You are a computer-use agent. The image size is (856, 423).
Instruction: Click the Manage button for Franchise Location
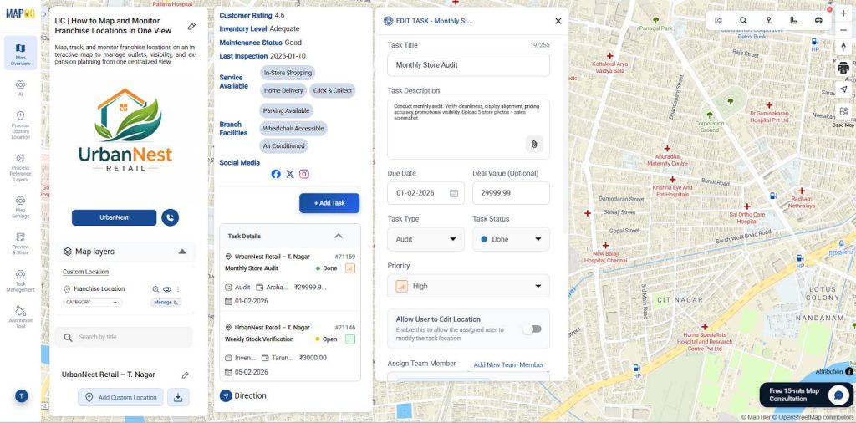click(x=166, y=303)
